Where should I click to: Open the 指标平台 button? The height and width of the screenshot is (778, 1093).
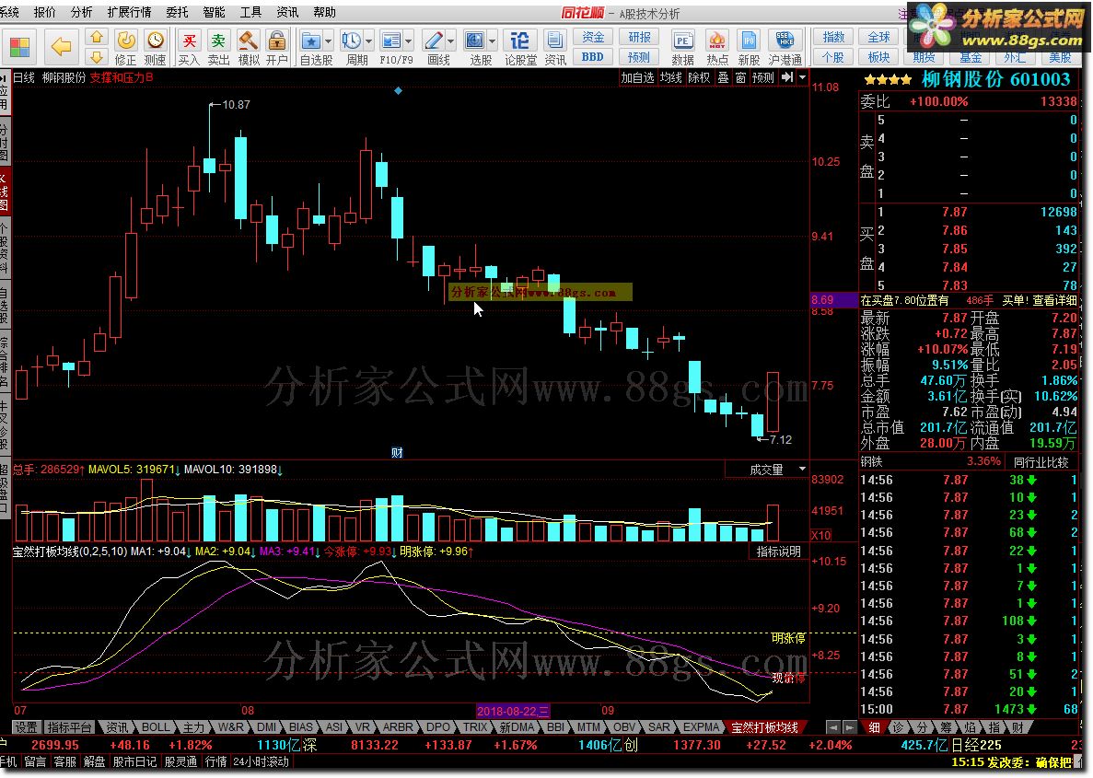(x=69, y=727)
